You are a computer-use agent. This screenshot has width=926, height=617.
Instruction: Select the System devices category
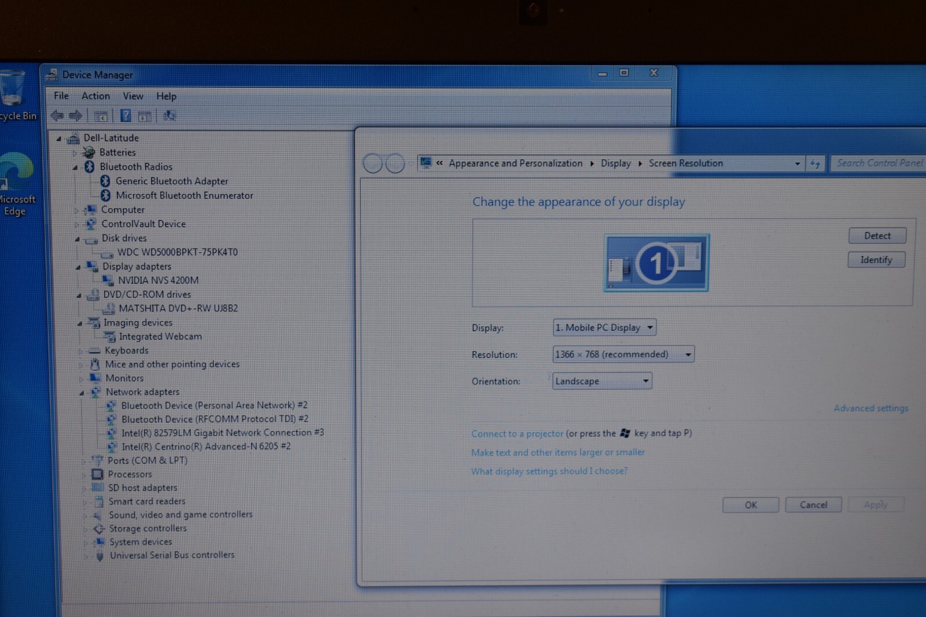(141, 542)
